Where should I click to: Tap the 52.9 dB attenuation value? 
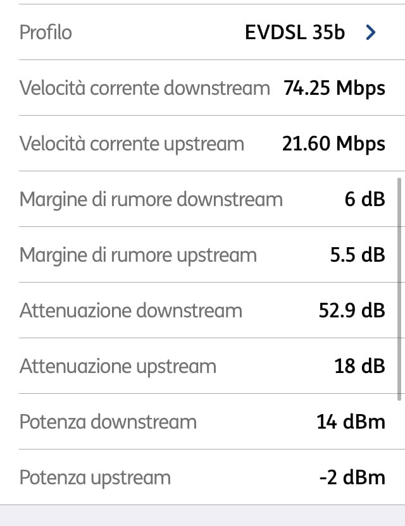tap(352, 310)
